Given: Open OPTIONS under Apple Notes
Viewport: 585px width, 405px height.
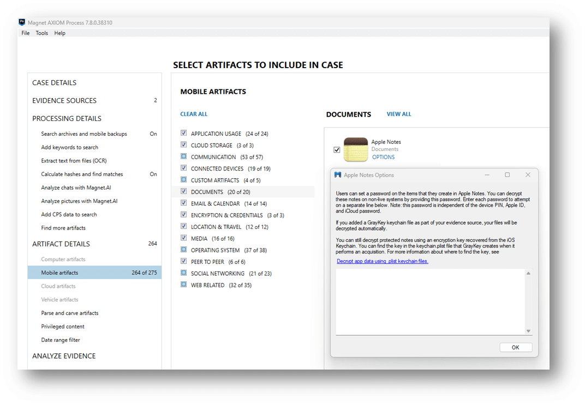Looking at the screenshot, I should click(384, 156).
